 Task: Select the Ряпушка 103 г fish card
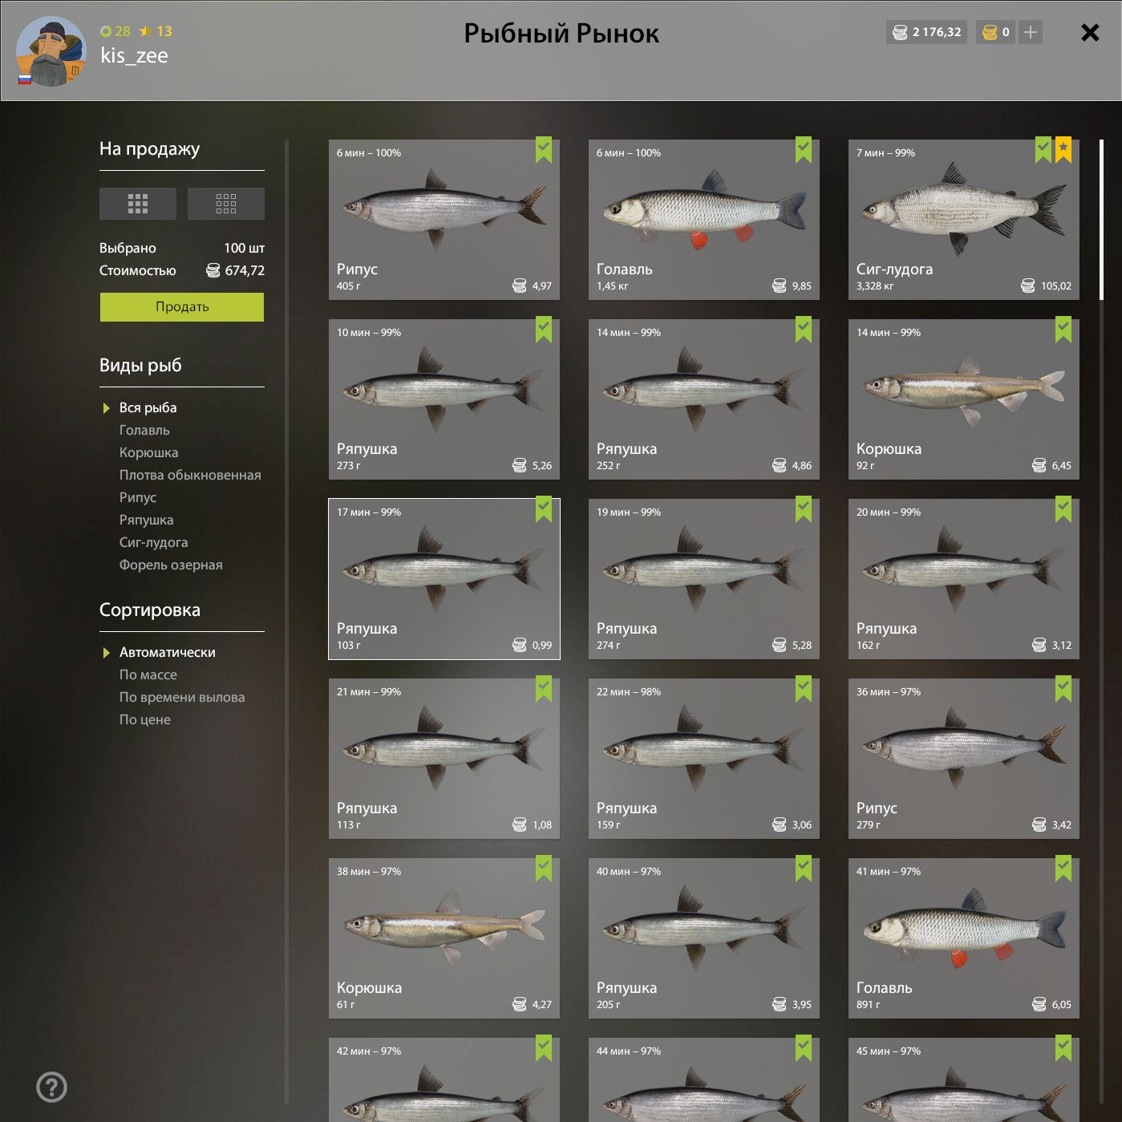coord(444,579)
